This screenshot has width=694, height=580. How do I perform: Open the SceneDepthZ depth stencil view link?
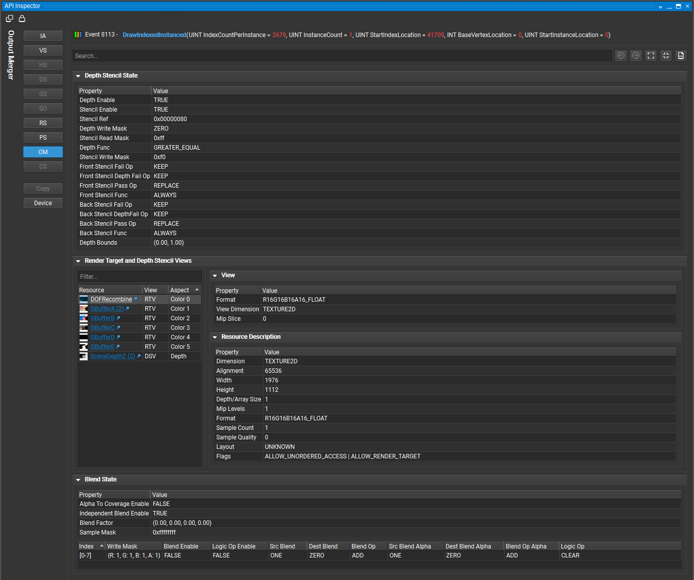point(112,356)
